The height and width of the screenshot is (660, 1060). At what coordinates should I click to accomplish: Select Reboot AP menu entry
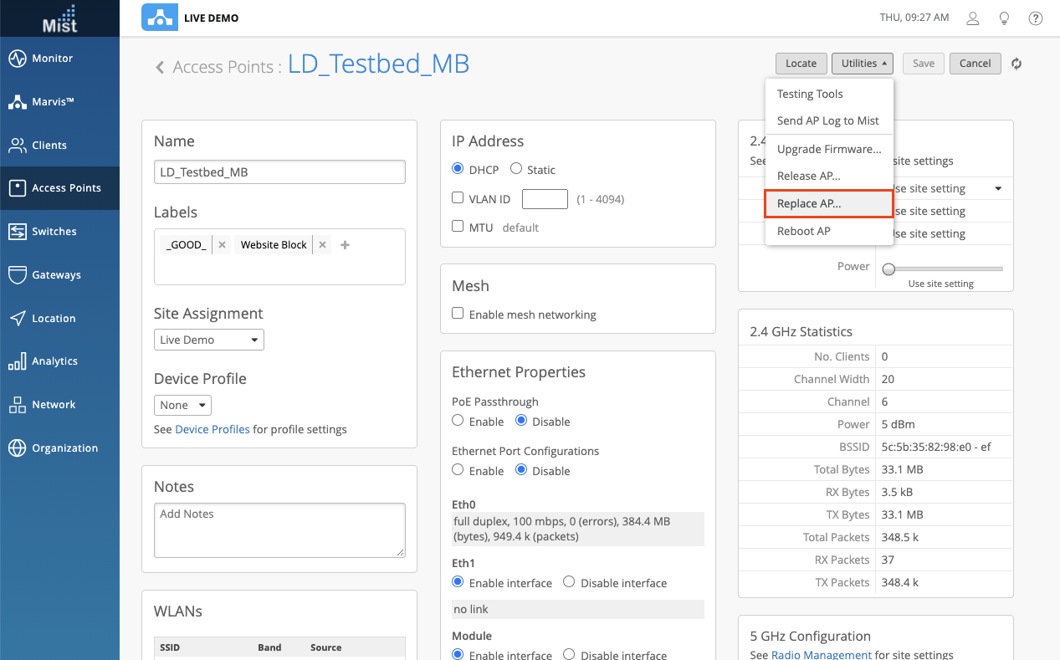[804, 231]
